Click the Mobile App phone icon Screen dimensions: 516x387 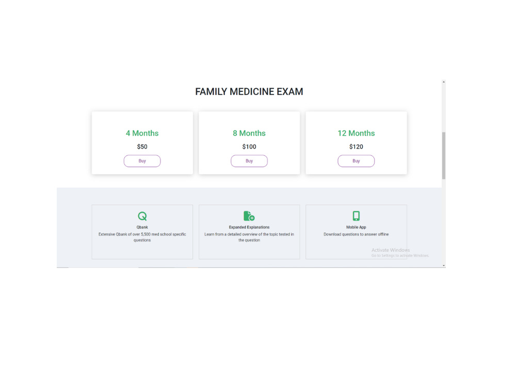(356, 216)
